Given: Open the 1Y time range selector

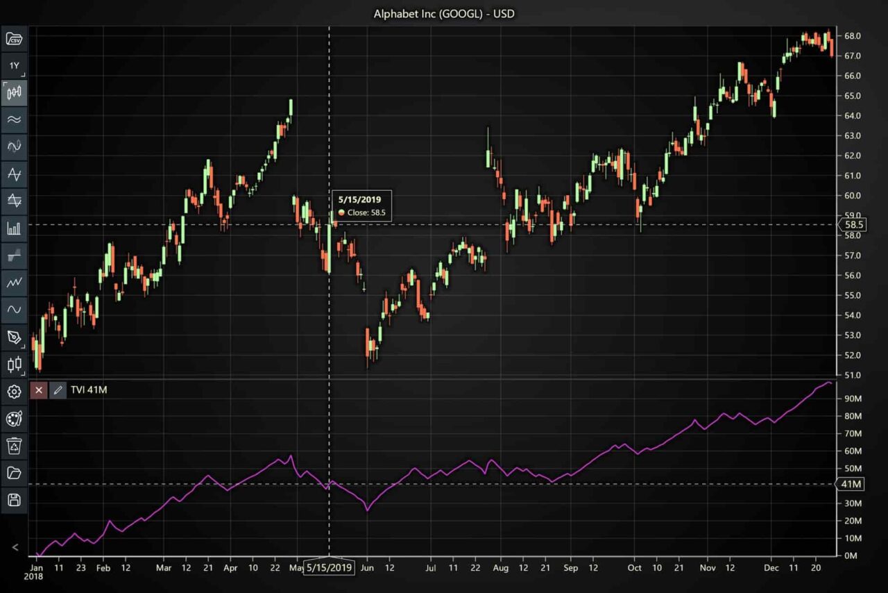Looking at the screenshot, I should (x=14, y=66).
